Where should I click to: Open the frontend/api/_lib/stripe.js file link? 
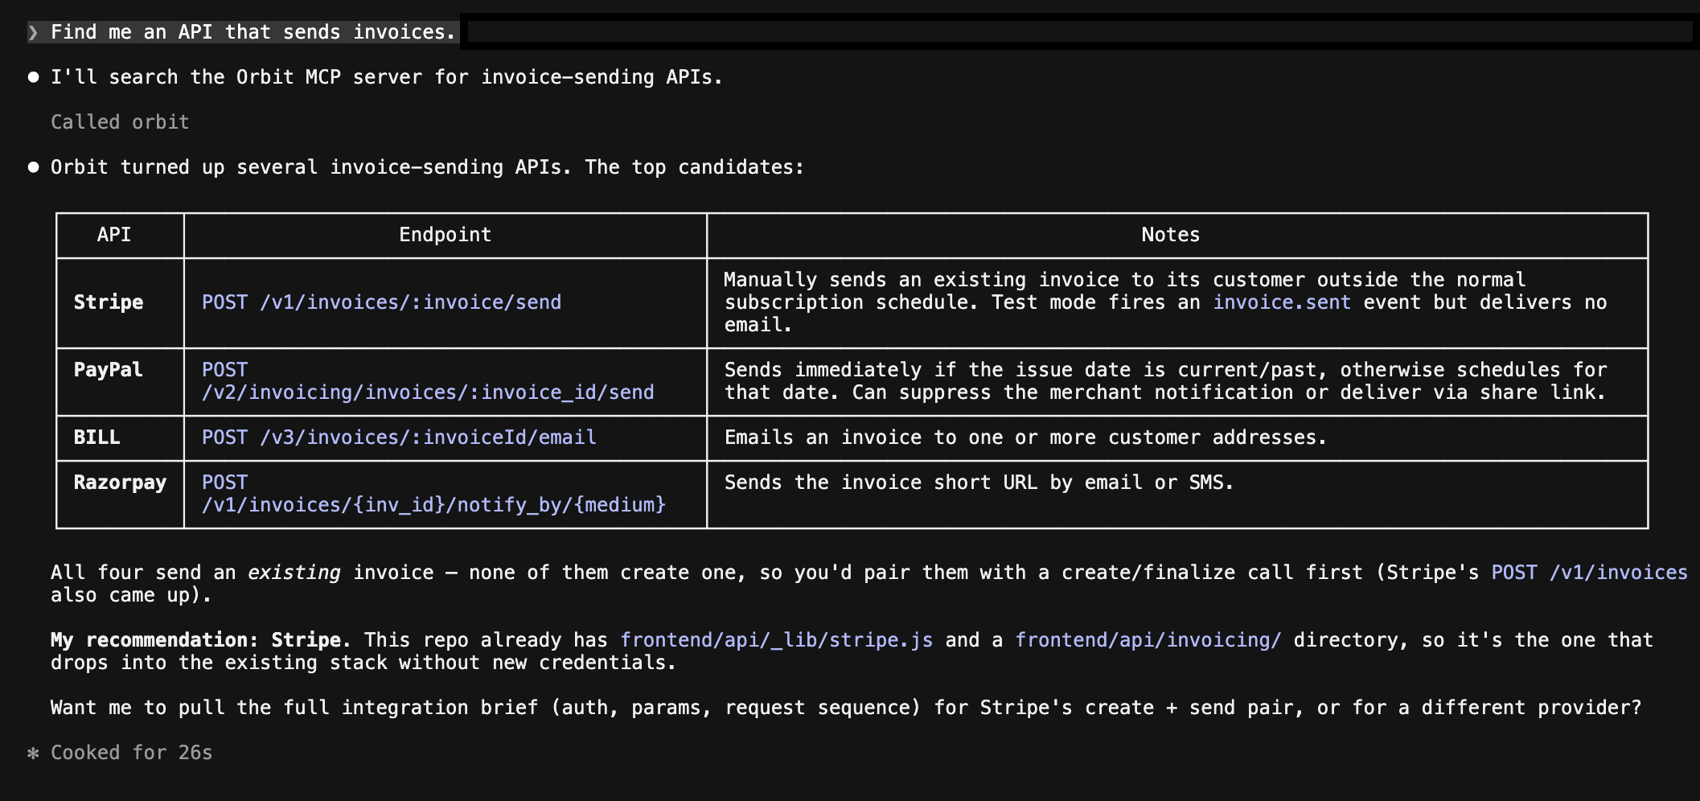(776, 640)
